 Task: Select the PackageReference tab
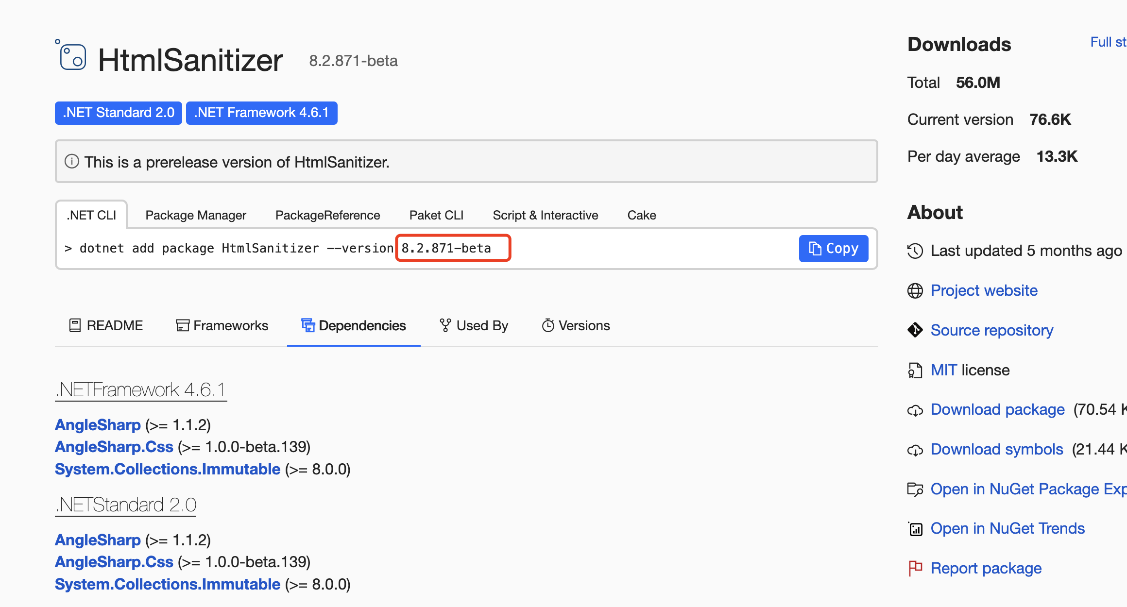click(327, 215)
